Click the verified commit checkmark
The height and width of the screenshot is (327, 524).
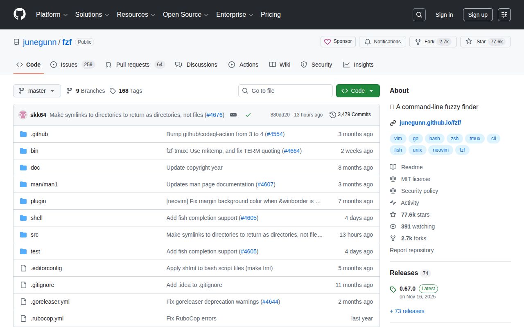[x=248, y=115]
